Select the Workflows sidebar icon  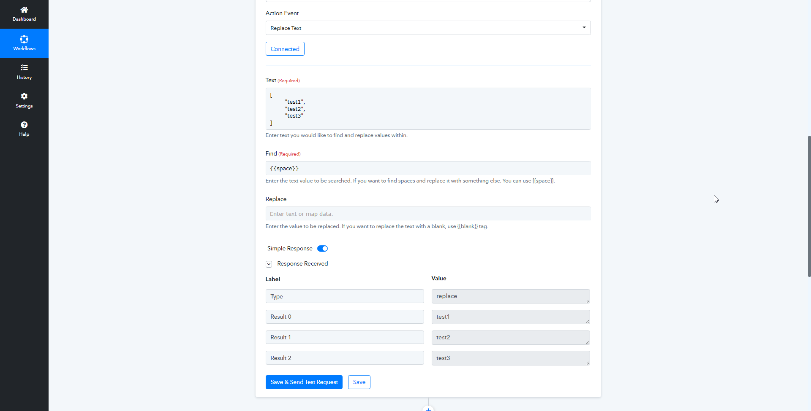coord(24,39)
